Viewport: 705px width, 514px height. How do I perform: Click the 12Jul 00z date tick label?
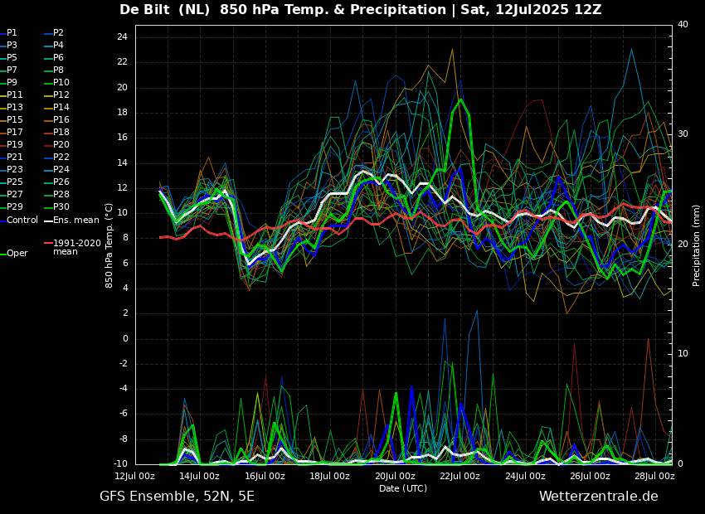point(134,477)
